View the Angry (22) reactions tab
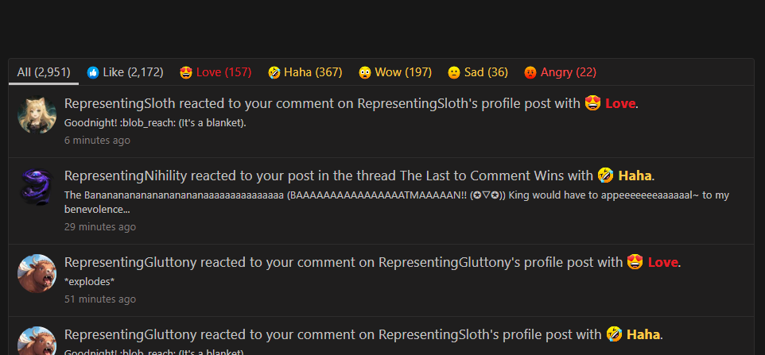765x355 pixels. (x=560, y=72)
